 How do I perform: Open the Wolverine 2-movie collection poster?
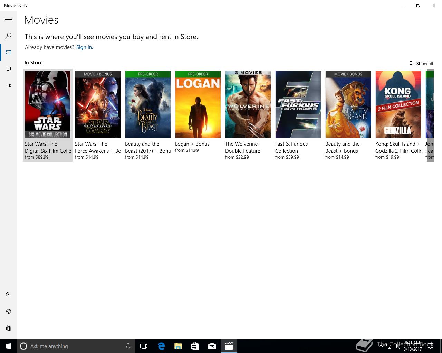click(248, 104)
